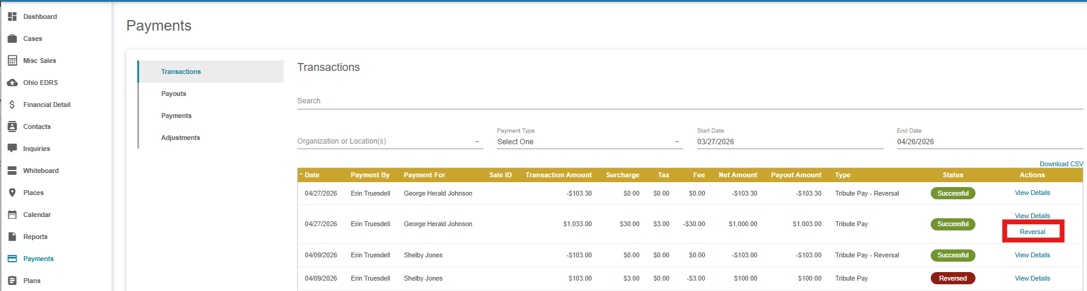Click the Financial Detail dollar icon
This screenshot has width=1087, height=291.
(x=12, y=105)
